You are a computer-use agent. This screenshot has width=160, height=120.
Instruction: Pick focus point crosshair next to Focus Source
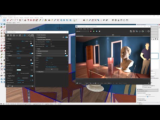coord(33,80)
